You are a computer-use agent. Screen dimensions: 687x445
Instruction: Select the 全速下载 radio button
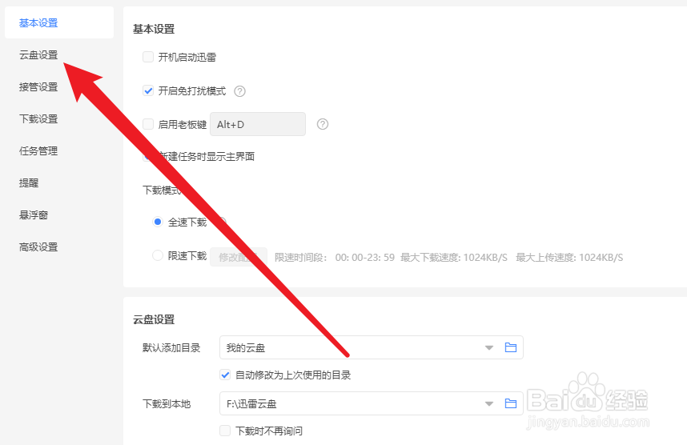(x=158, y=222)
